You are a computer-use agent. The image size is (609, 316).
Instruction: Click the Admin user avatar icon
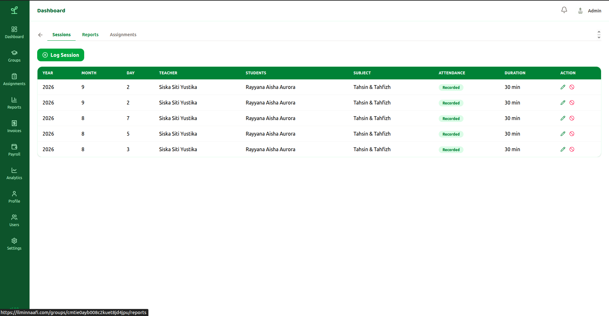tap(580, 11)
